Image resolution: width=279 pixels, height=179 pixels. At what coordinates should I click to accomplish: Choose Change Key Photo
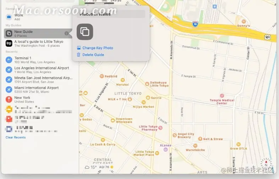coord(95,48)
